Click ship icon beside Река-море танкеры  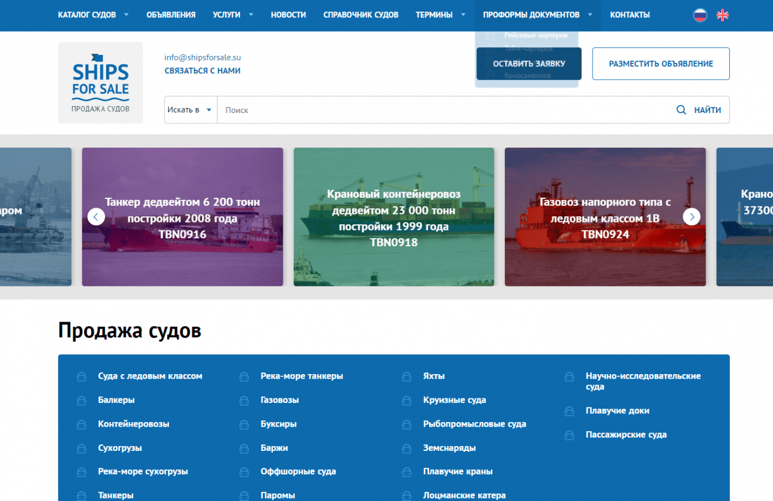click(245, 376)
